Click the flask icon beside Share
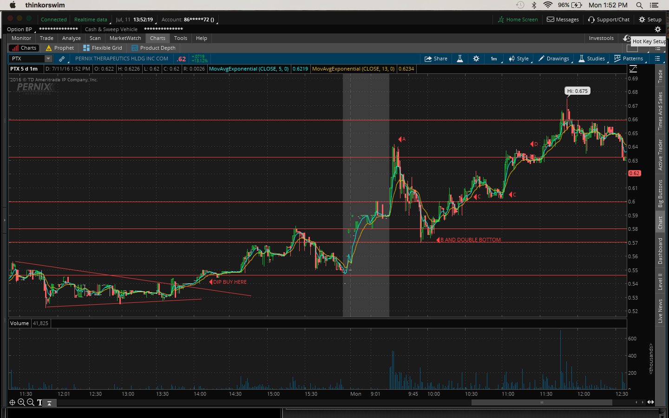The height and width of the screenshot is (418, 669). point(460,59)
